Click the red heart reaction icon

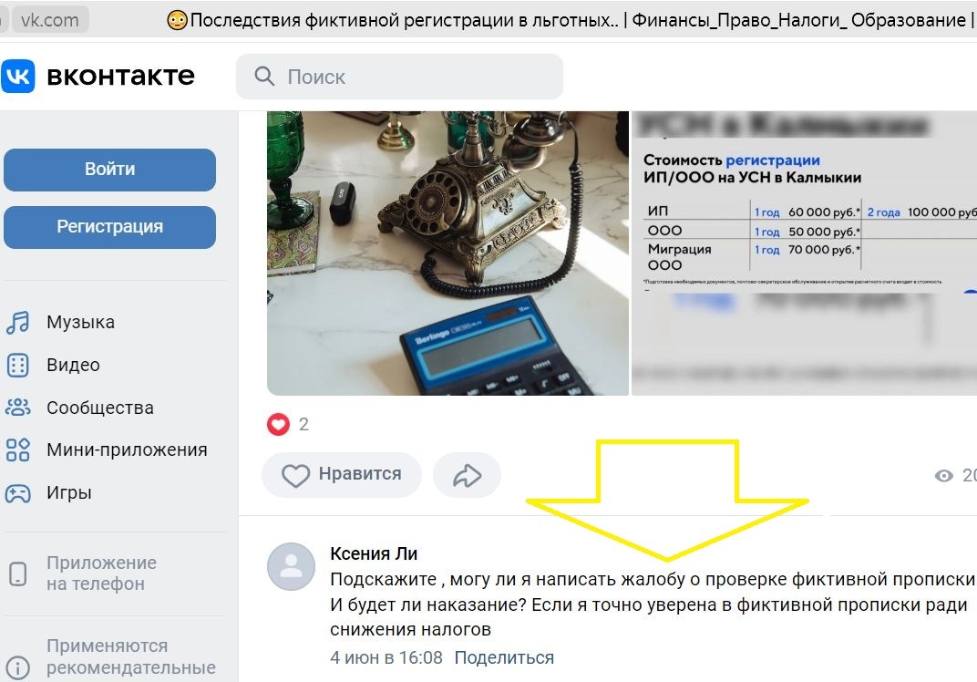(x=278, y=425)
